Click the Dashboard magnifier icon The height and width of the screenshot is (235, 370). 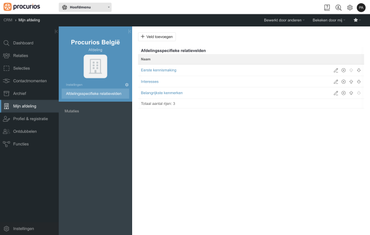click(6, 43)
